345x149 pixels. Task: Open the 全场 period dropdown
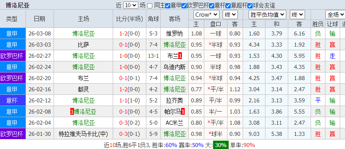(x=335, y=15)
